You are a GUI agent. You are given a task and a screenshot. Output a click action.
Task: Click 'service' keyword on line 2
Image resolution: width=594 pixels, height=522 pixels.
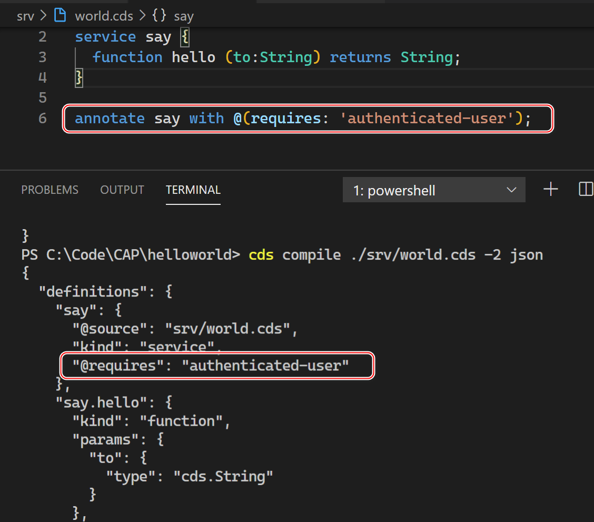(105, 37)
